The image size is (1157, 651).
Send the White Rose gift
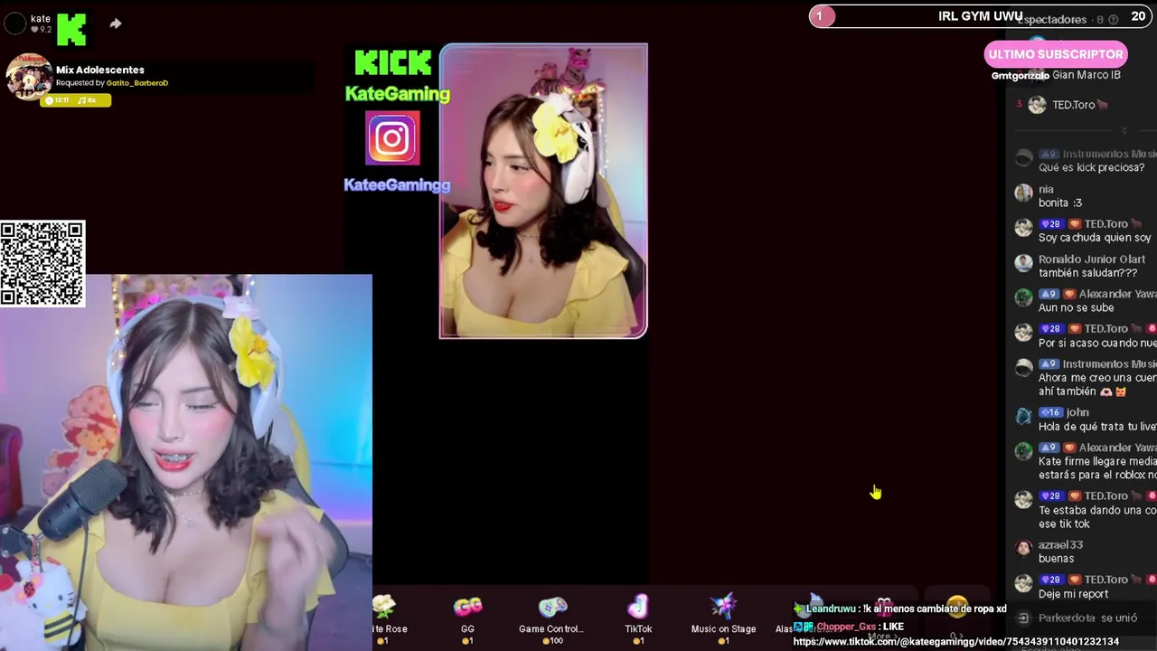point(385,618)
